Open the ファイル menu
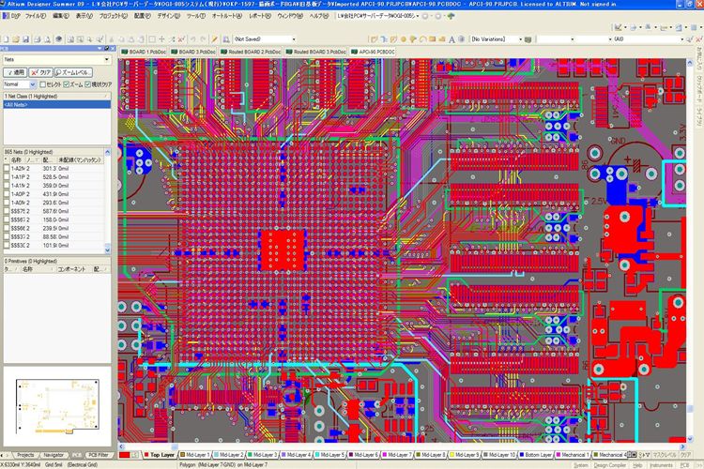The image size is (704, 469). 36,16
